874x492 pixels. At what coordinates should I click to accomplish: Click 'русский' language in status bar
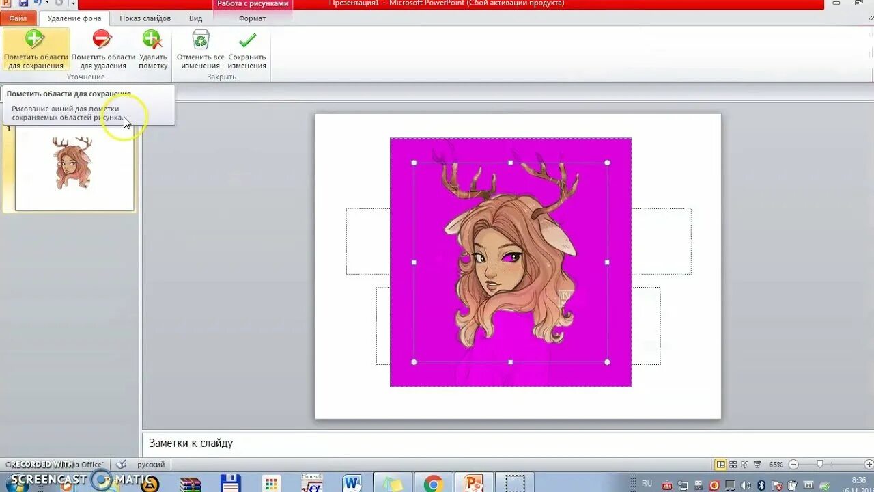(x=151, y=465)
